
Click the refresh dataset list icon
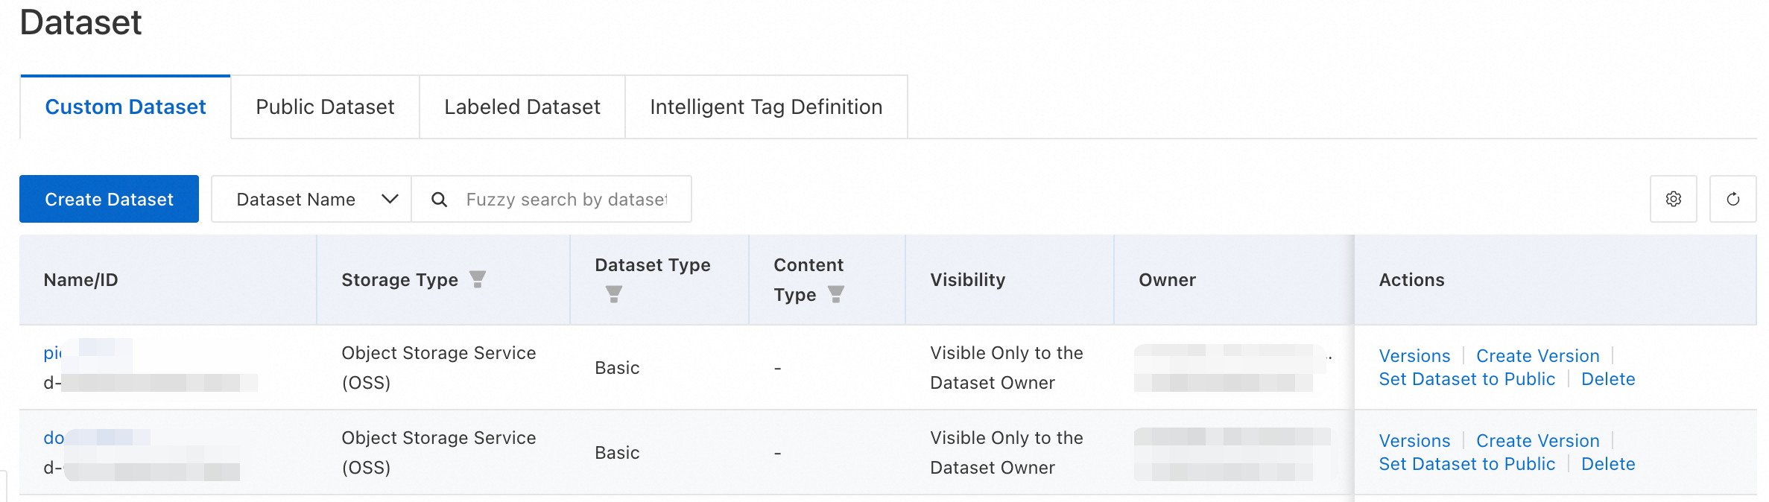[1732, 199]
